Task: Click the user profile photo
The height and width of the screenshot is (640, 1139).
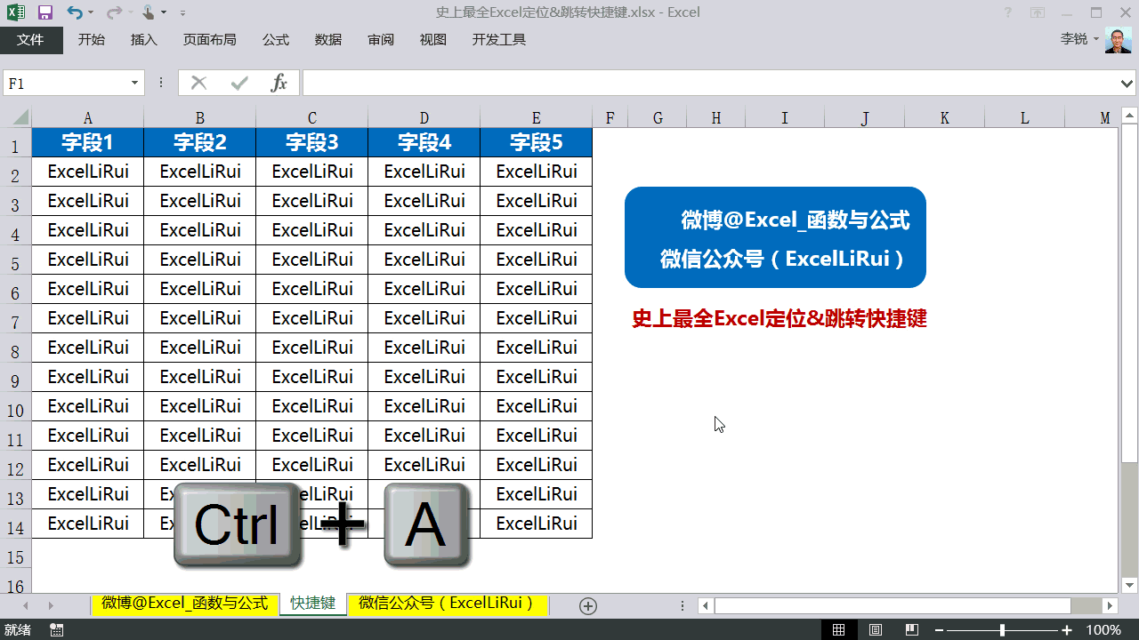Action: 1119,40
